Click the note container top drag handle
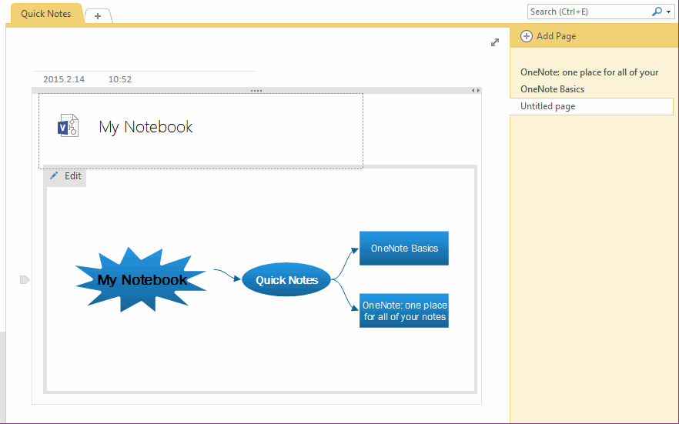 click(x=256, y=91)
